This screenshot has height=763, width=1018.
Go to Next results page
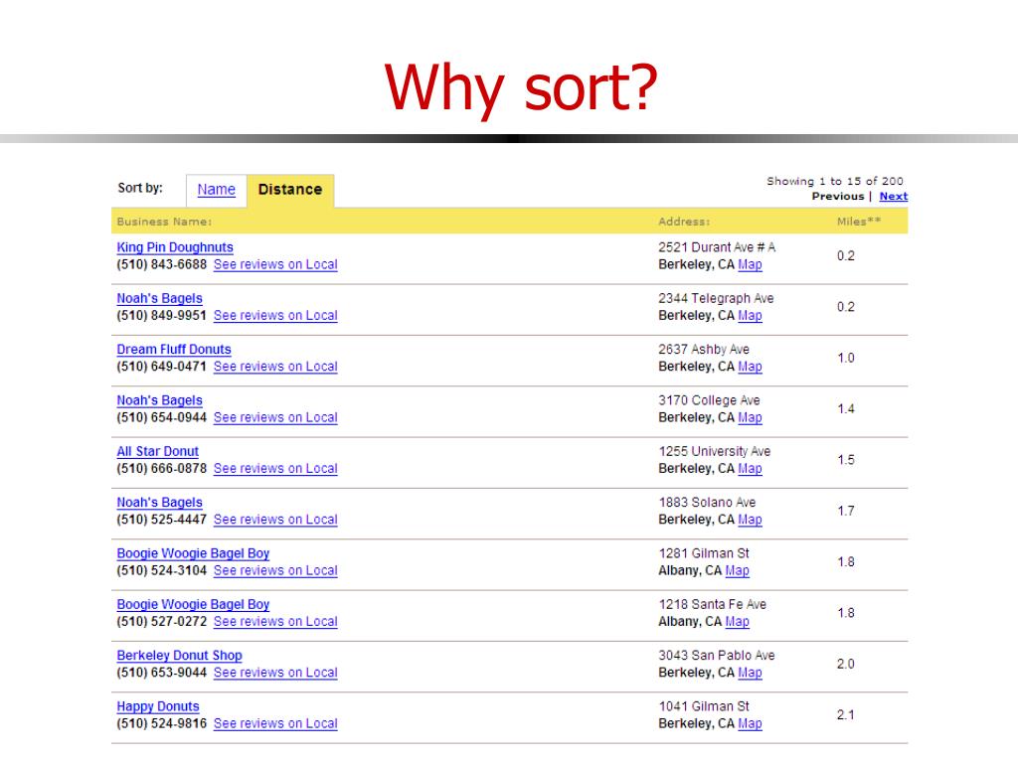[894, 196]
